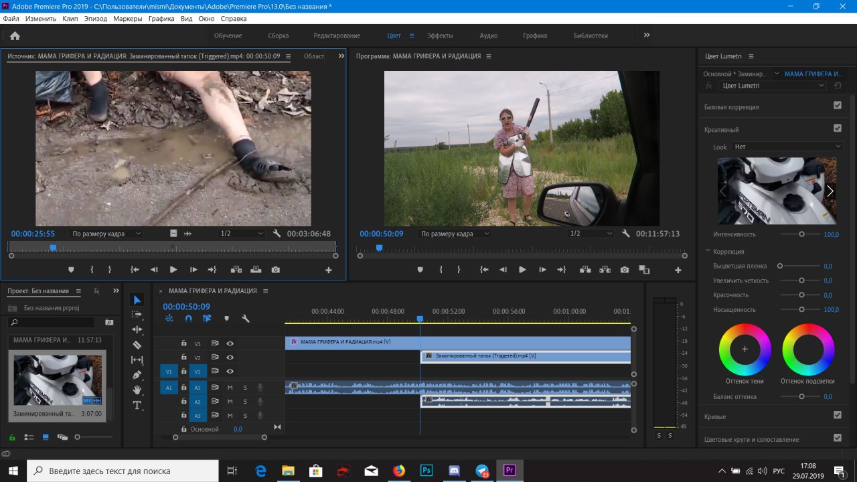Open Lumetri Color panel menu
This screenshot has width=857, height=482.
point(751,56)
